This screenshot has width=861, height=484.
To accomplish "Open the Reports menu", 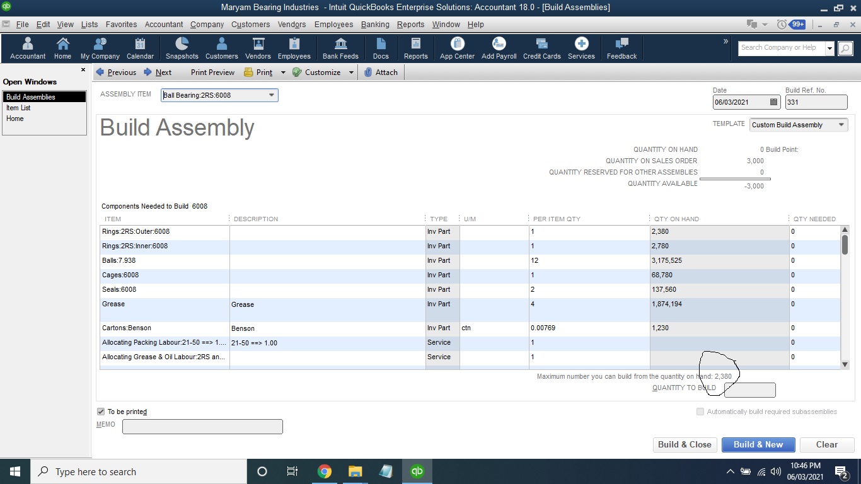I will 410,25.
